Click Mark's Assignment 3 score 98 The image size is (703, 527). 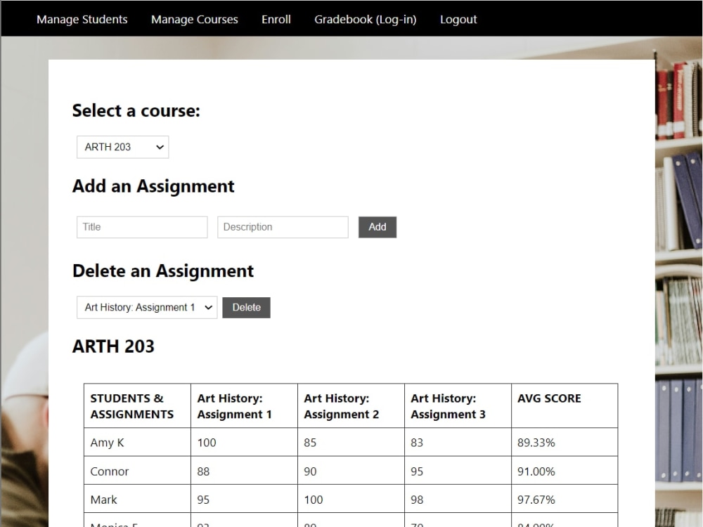458,499
